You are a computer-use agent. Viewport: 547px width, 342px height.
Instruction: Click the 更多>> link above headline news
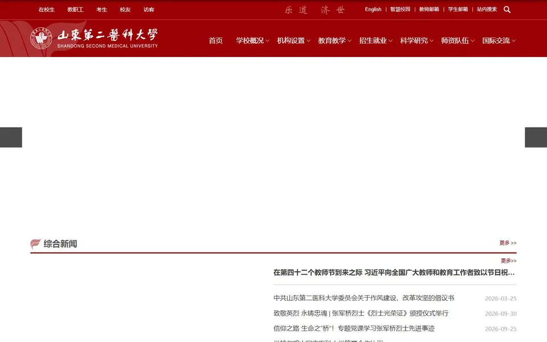(x=509, y=260)
